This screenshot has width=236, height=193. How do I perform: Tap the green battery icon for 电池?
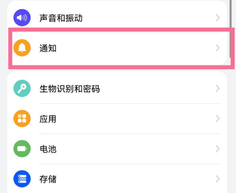[22, 149]
